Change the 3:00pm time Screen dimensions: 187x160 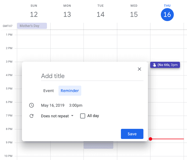point(76,105)
